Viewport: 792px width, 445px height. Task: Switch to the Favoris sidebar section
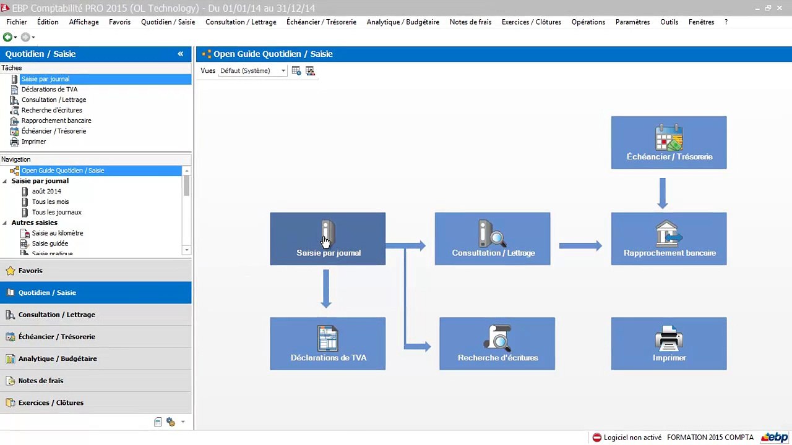[x=96, y=271]
